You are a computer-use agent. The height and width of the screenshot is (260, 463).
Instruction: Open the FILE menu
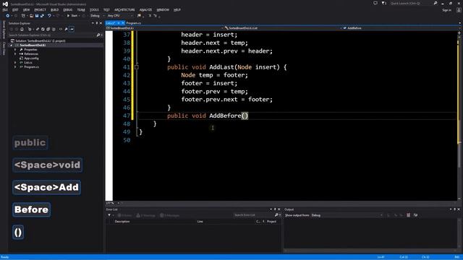[x=5, y=9]
